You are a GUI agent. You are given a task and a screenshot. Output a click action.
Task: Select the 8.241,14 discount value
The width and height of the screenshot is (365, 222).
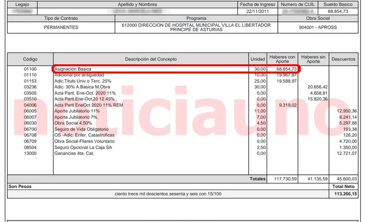[348, 117]
